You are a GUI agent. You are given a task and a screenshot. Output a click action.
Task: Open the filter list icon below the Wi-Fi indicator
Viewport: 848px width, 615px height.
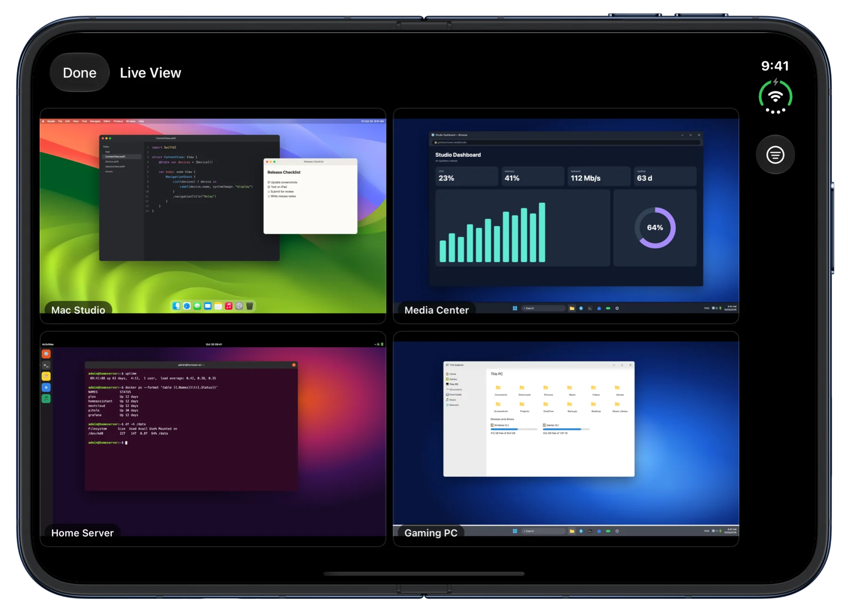click(775, 155)
